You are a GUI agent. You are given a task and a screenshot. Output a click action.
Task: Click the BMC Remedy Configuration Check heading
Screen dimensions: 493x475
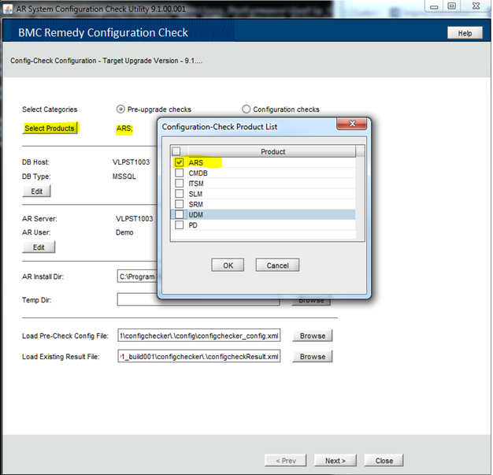click(x=103, y=33)
